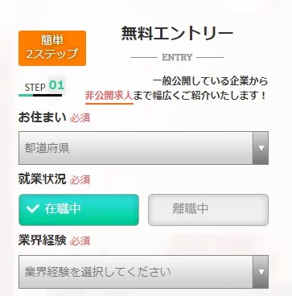Click 必須 tag beside 就業状況
Viewport: 292px width, 296px height.
[80, 180]
